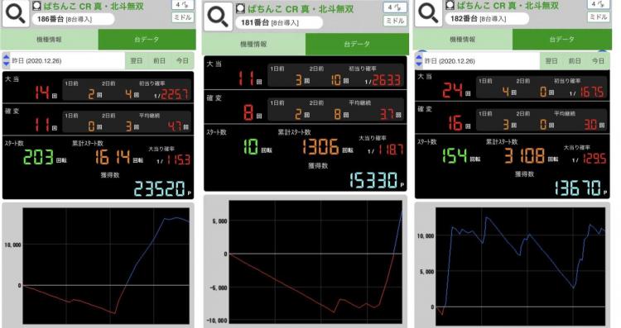Click the slump graph of machine 181

(315, 261)
